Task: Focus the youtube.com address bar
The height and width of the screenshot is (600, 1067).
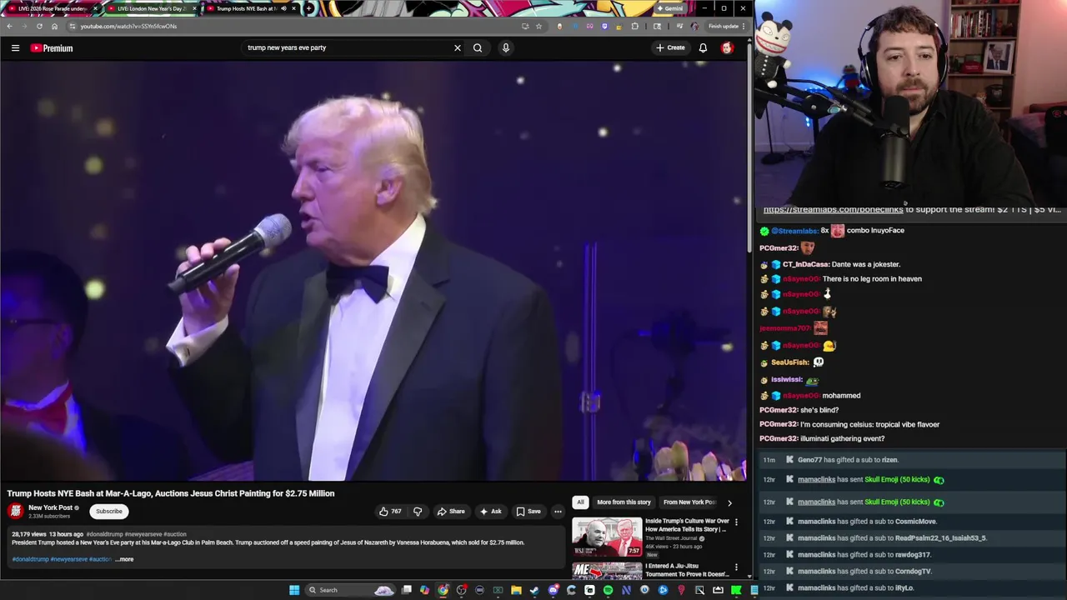Action: point(292,26)
